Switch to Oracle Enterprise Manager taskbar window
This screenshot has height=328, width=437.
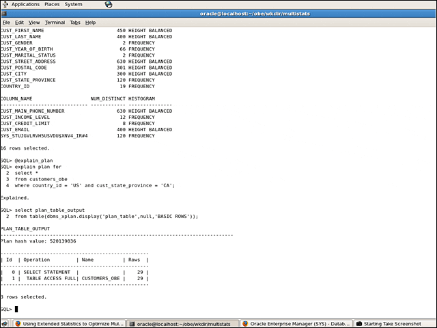[296, 324]
